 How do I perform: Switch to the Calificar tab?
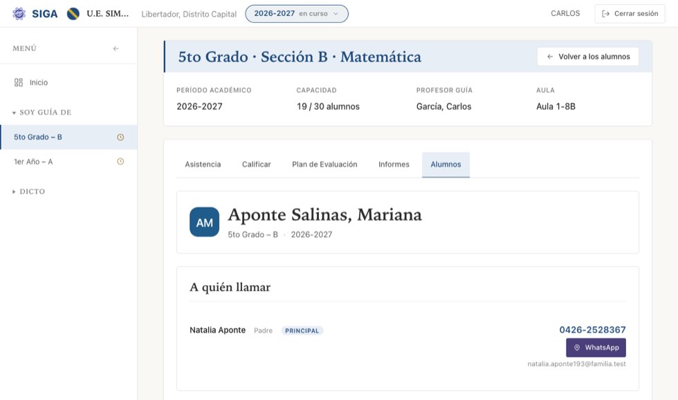click(257, 164)
